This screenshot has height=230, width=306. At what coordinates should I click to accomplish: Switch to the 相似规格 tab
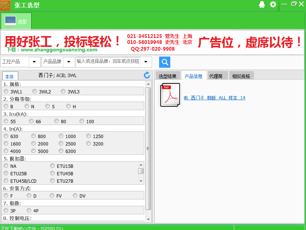pyautogui.click(x=241, y=76)
